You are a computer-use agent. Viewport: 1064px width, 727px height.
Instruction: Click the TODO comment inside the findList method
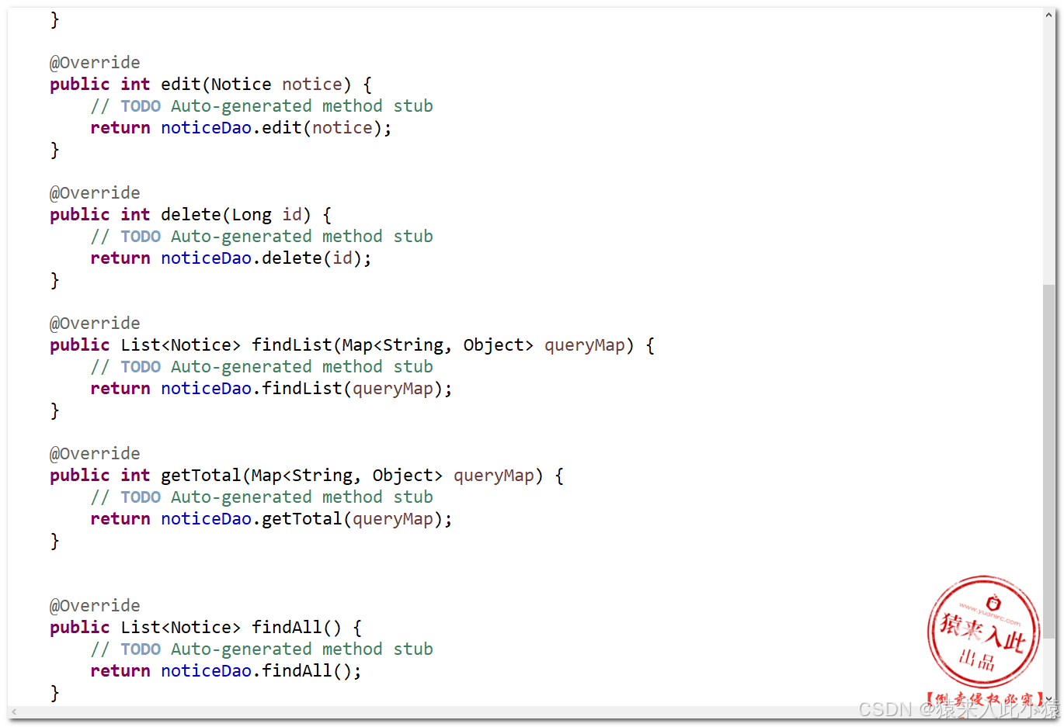(x=262, y=366)
